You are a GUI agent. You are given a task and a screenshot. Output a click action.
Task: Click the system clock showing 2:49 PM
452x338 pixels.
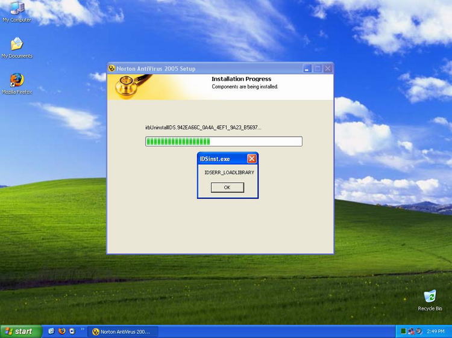coord(436,331)
